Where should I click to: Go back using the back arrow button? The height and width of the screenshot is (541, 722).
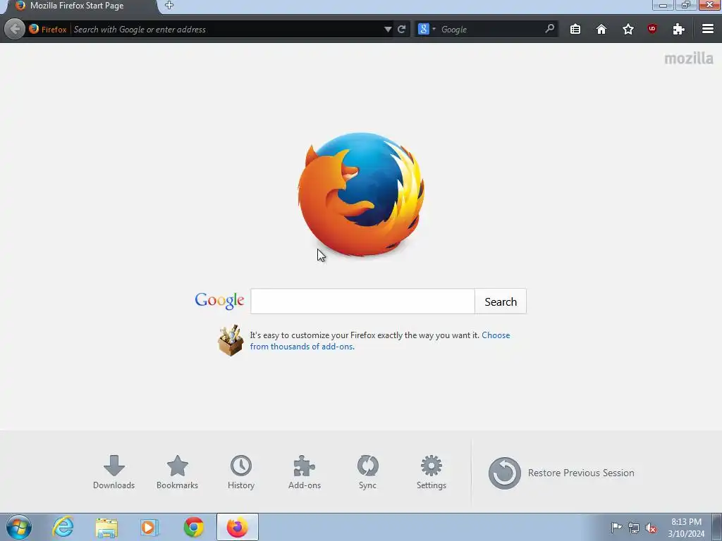[15, 29]
